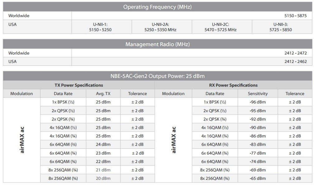The width and height of the screenshot is (316, 187).
Task: Click the '-69 dBm' sensitivity value
Action: point(258,170)
